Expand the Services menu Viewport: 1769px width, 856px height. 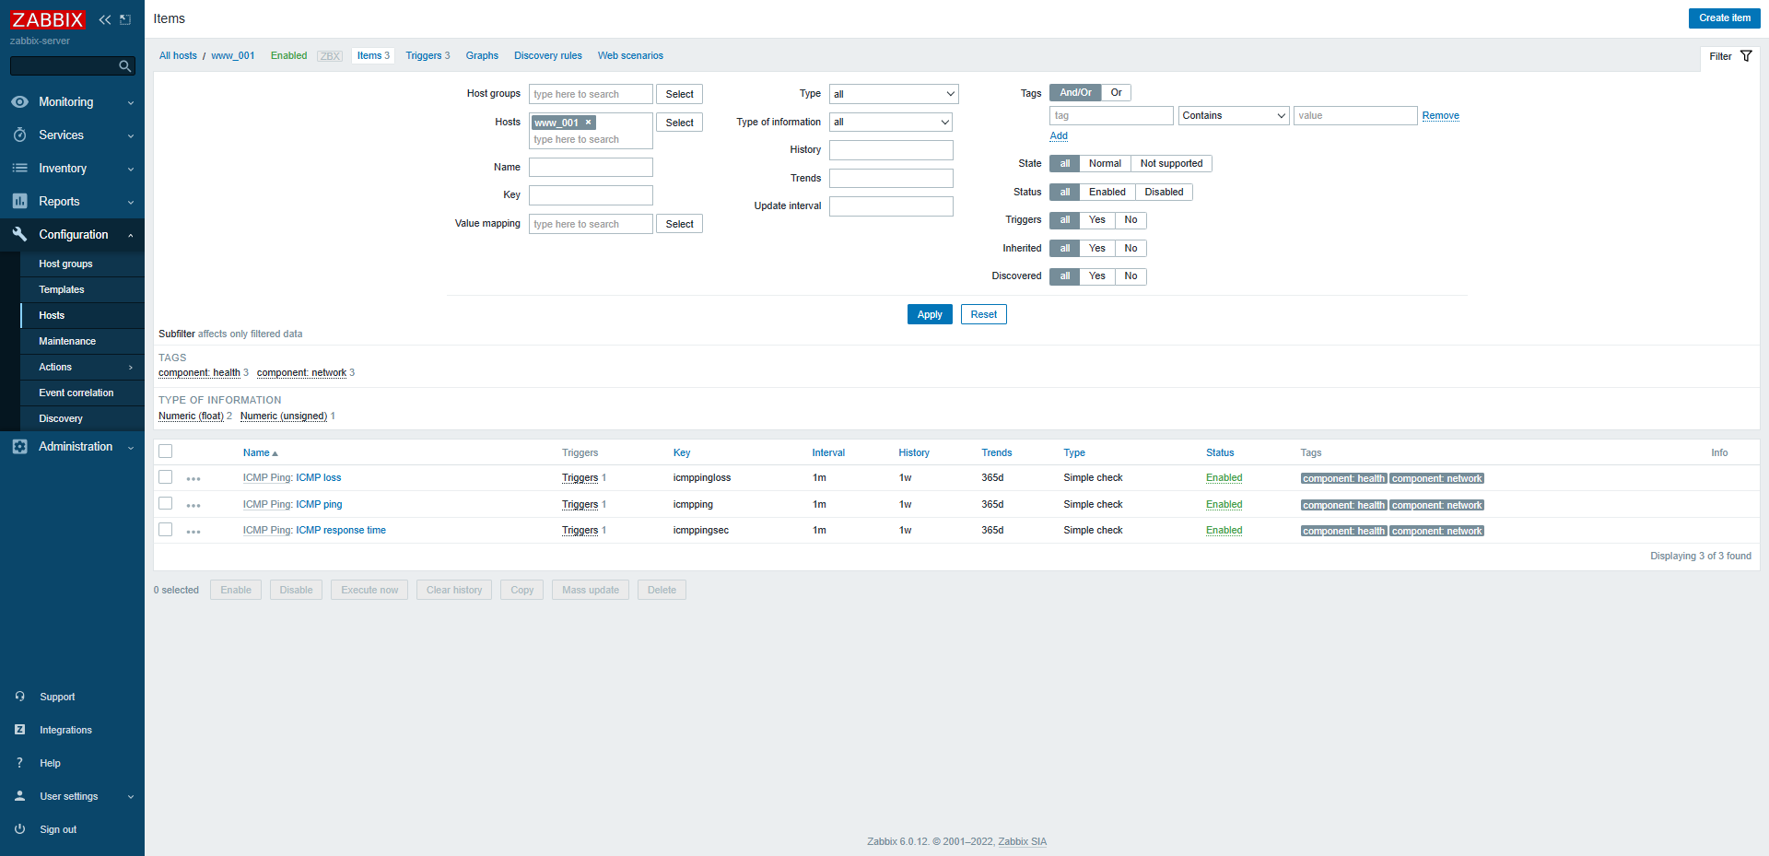131,136
